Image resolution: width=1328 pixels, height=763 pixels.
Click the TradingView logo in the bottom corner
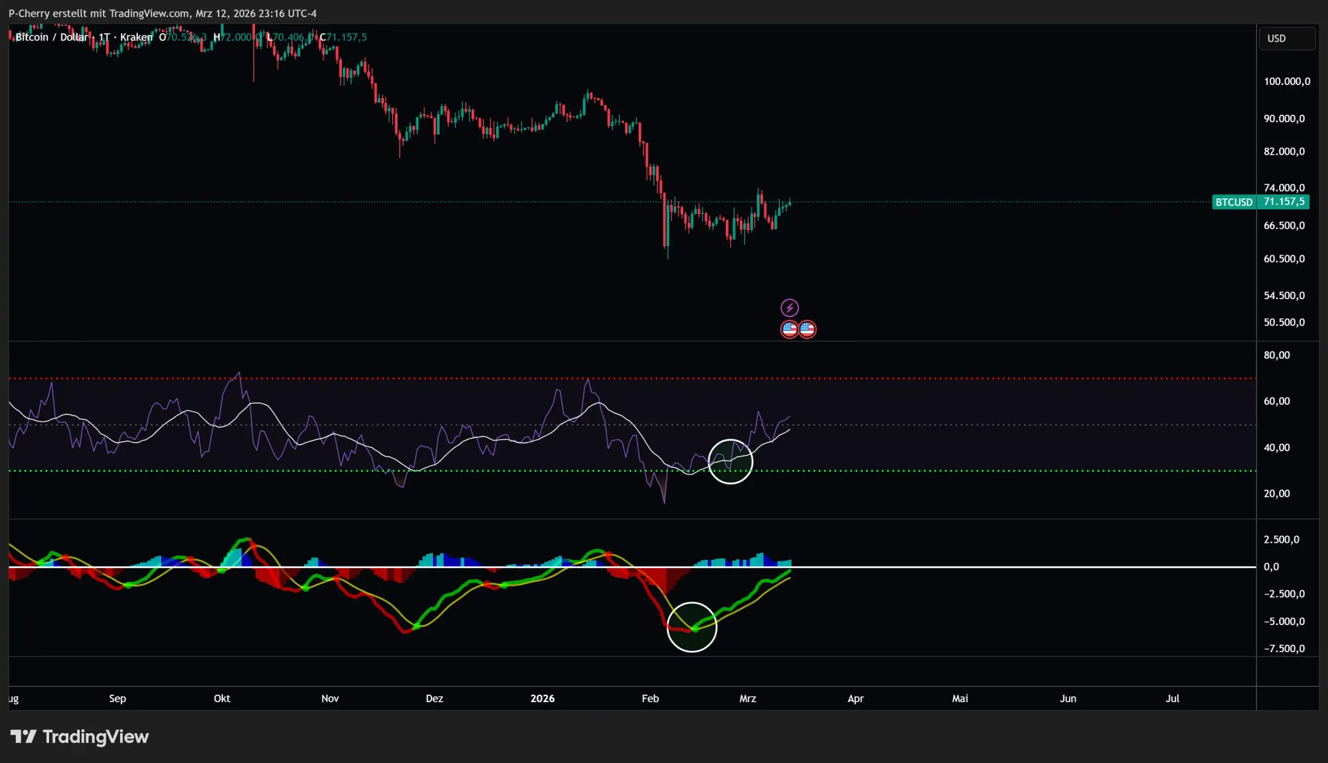tap(80, 736)
